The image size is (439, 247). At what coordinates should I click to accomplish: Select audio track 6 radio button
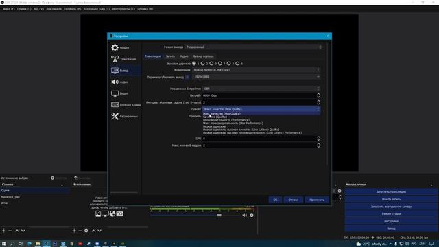[x=237, y=64]
